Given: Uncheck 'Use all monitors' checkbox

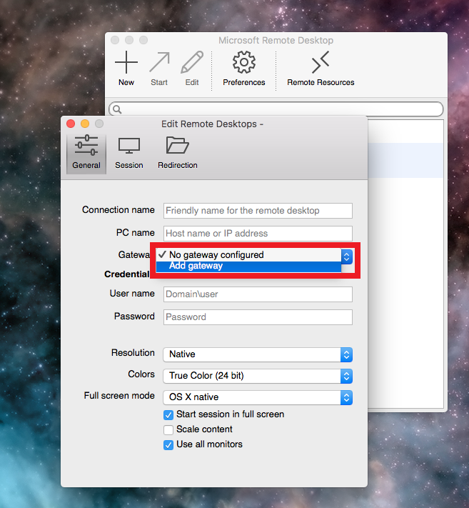Looking at the screenshot, I should [168, 445].
